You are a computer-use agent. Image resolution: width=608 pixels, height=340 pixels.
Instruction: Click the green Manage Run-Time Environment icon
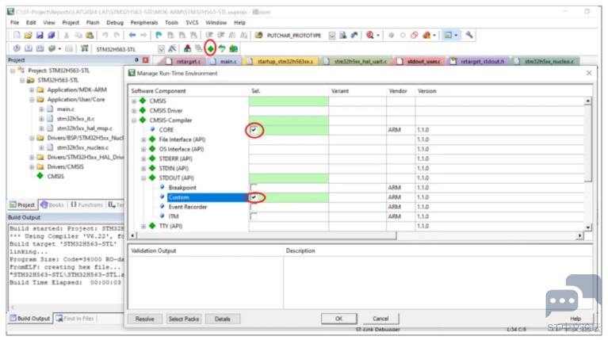click(x=210, y=49)
